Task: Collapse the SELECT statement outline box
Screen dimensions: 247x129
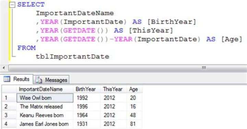Action: coord(12,5)
